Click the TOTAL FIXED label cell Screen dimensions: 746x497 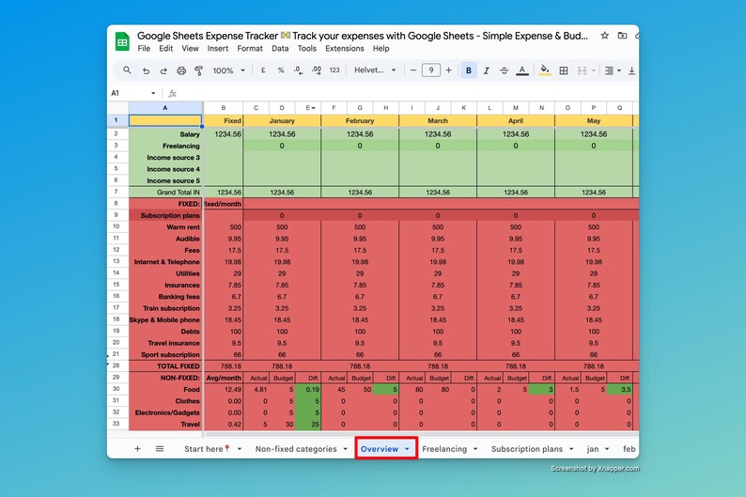coord(165,366)
